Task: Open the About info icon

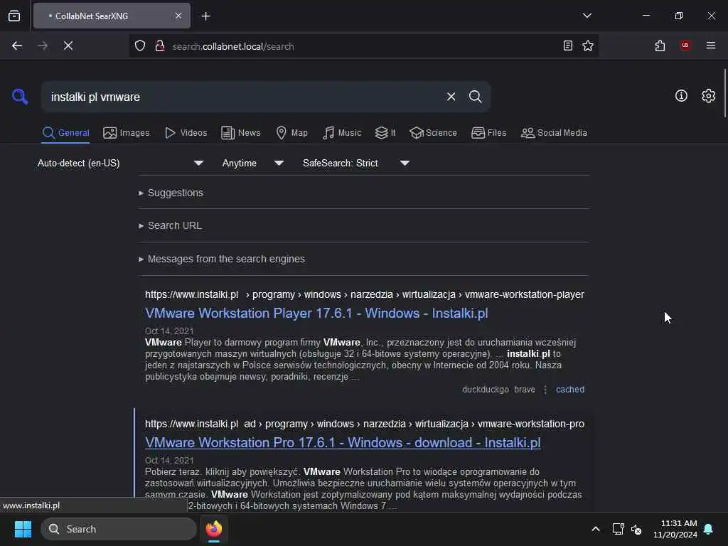Action: [x=681, y=96]
